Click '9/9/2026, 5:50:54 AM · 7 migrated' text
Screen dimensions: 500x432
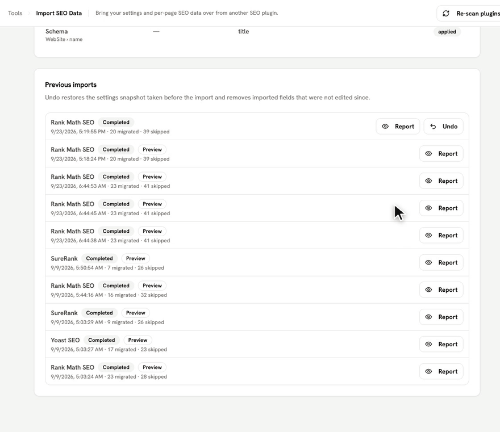92,268
